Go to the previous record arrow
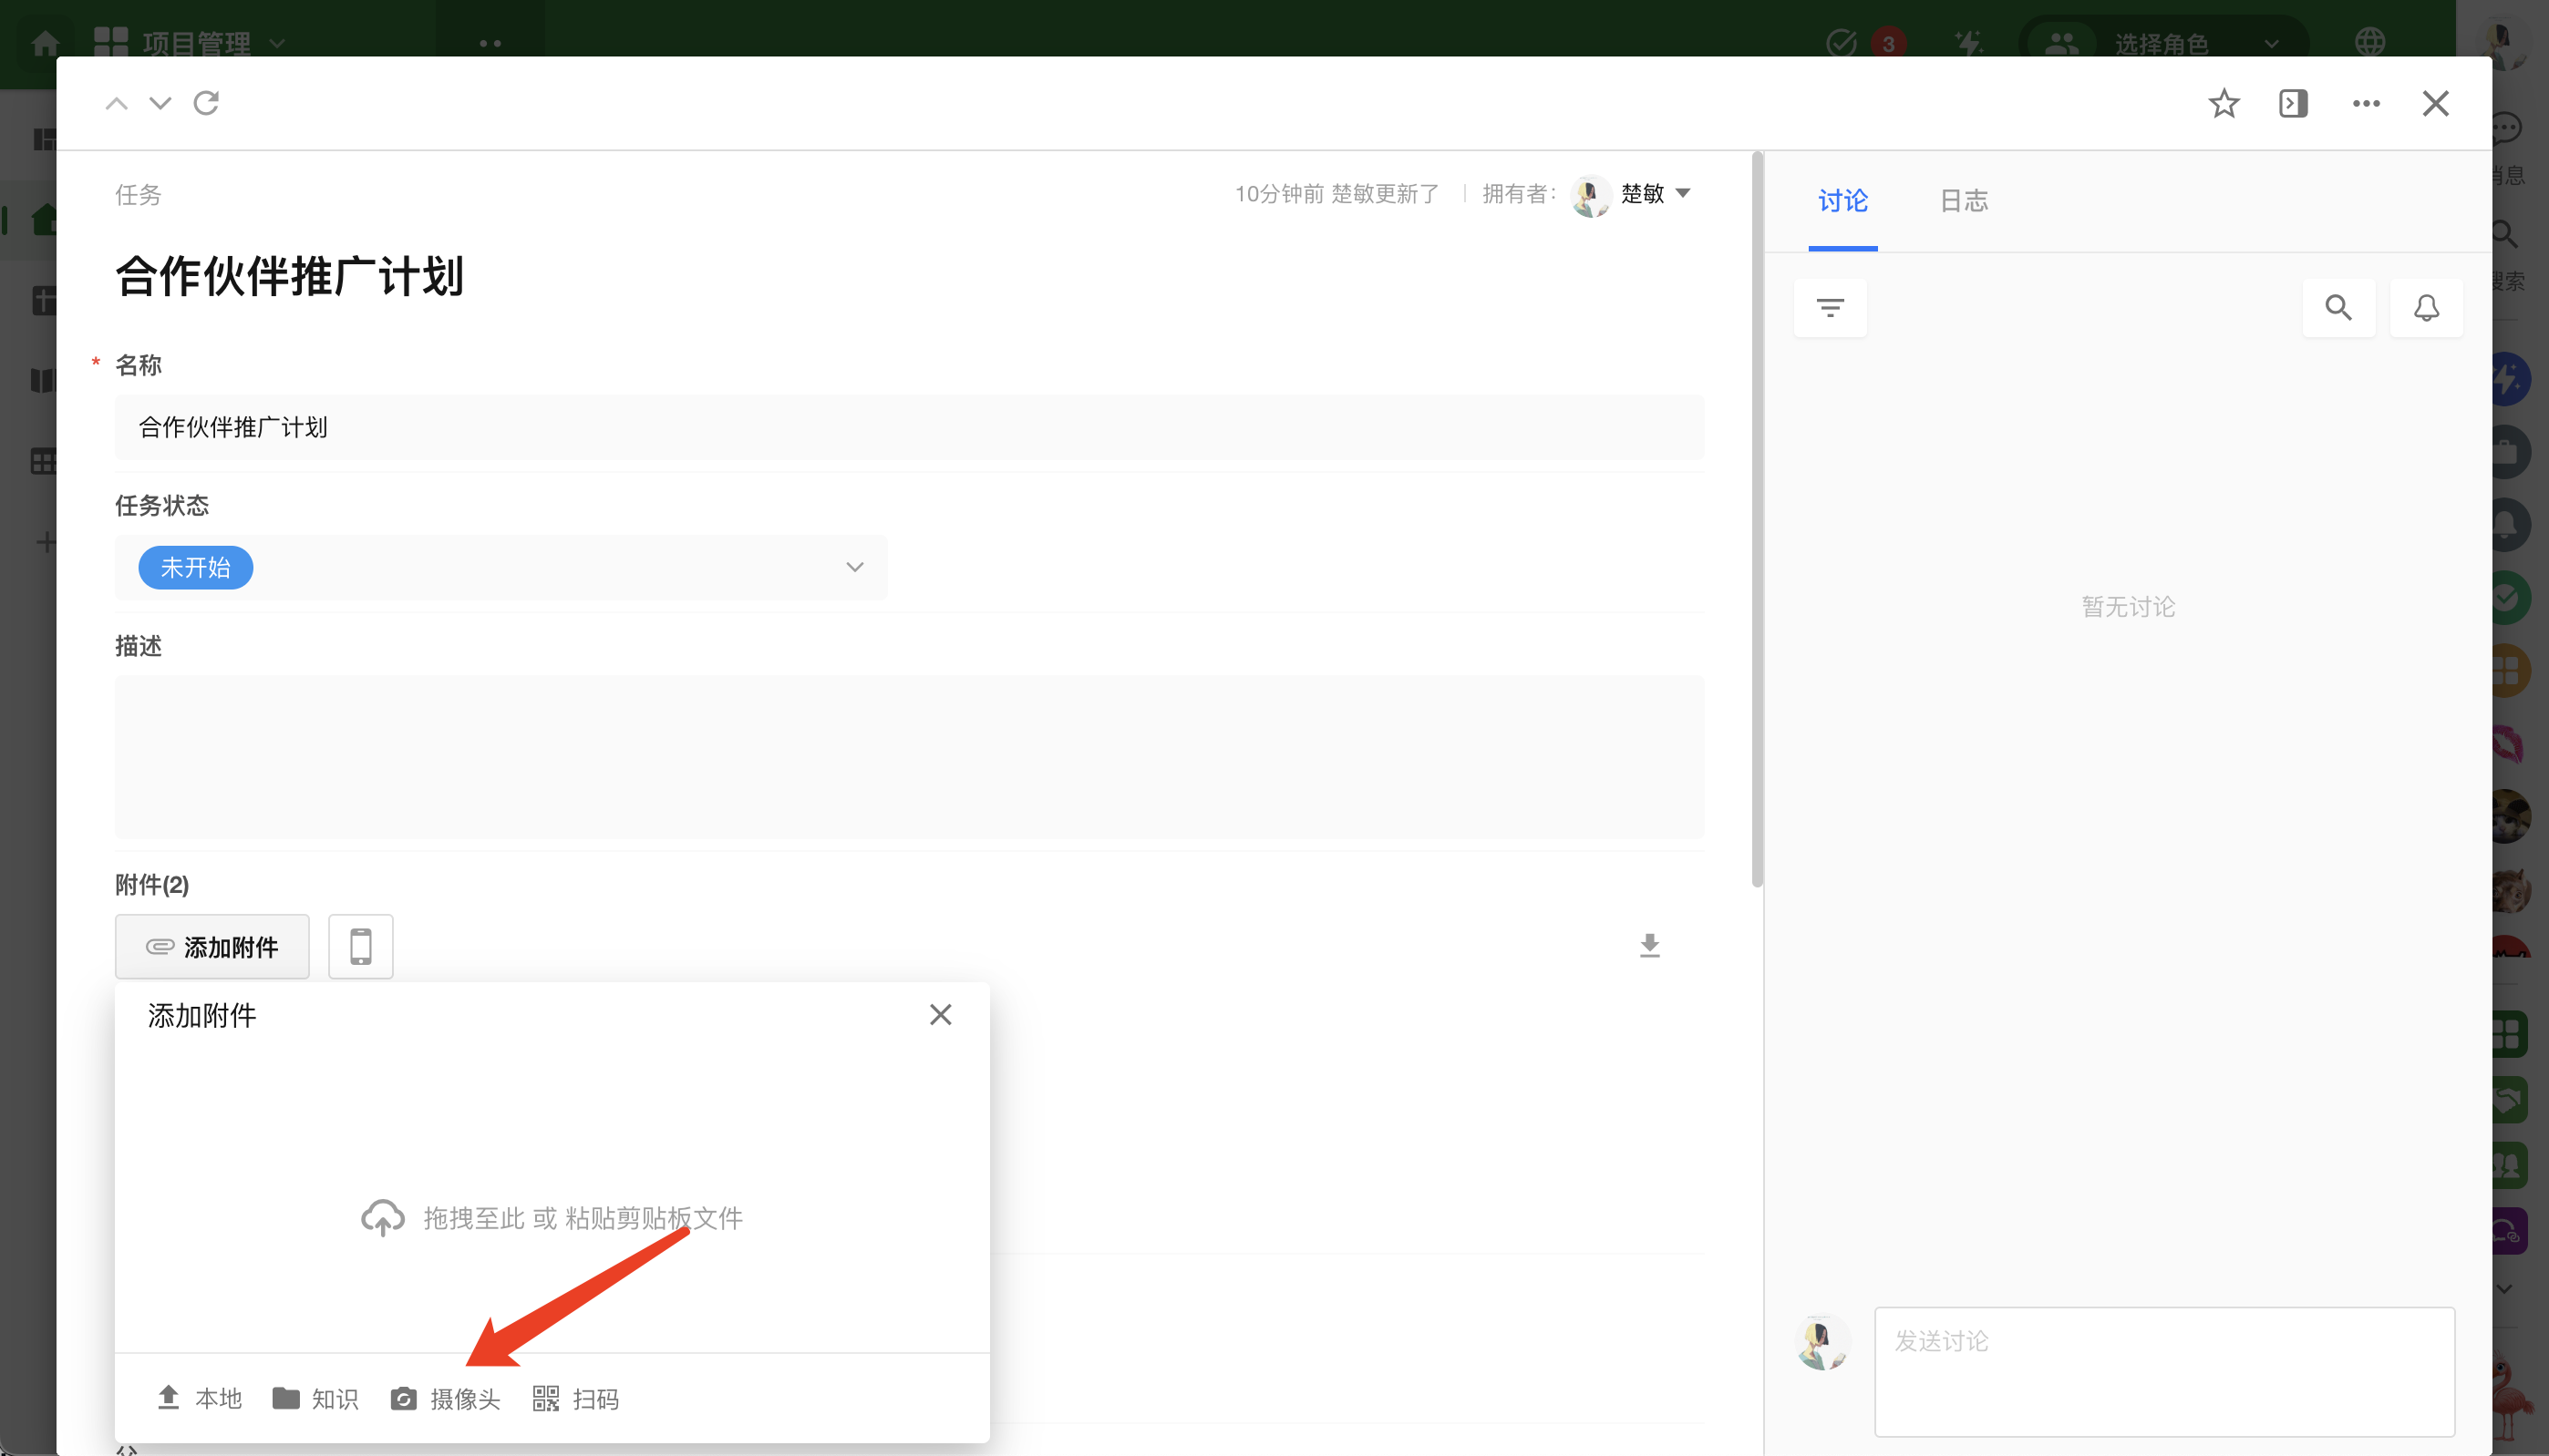This screenshot has width=2549, height=1456. pos(117,103)
